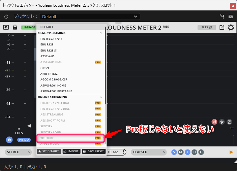The image size is (237, 171).
Task: Toggle the T indicator circle
Action: [187, 152]
